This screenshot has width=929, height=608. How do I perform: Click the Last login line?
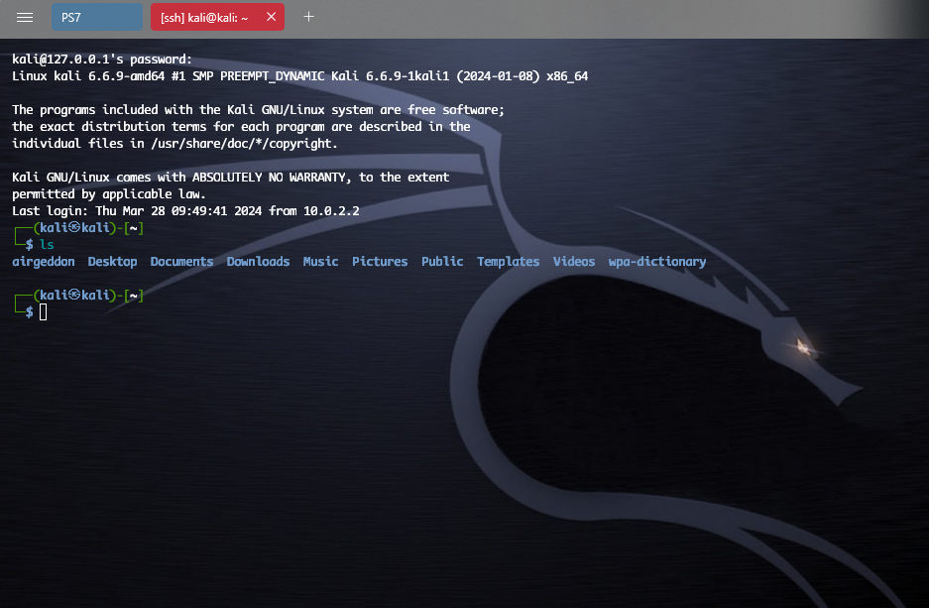[185, 211]
